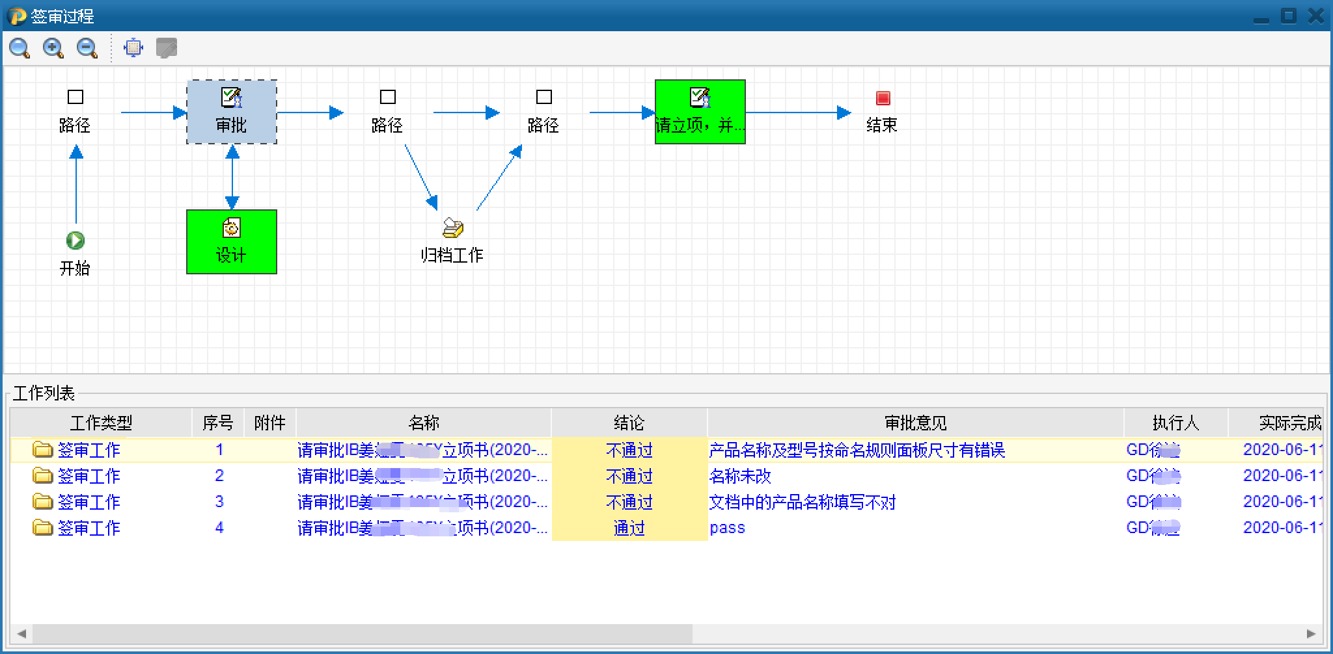Select the green 请立项 node
This screenshot has width=1333, height=654.
(700, 112)
